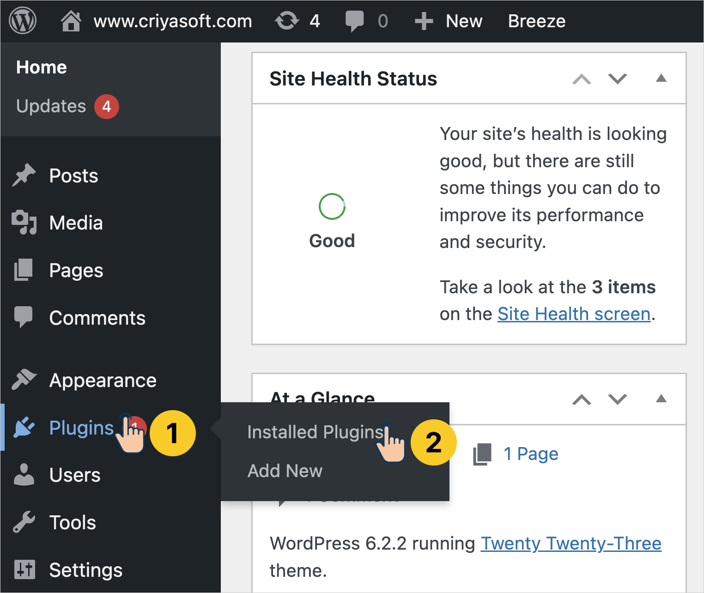Click the red Updates count badge
This screenshot has width=704, height=593.
pyautogui.click(x=107, y=107)
